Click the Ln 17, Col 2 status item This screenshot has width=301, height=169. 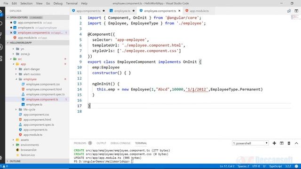[227, 166]
